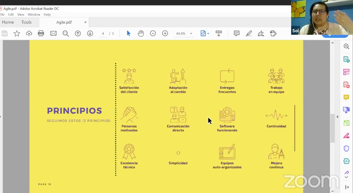Viewport: 353px width, 193px height.
Task: Activate the Hand pan tool
Action: [x=141, y=33]
